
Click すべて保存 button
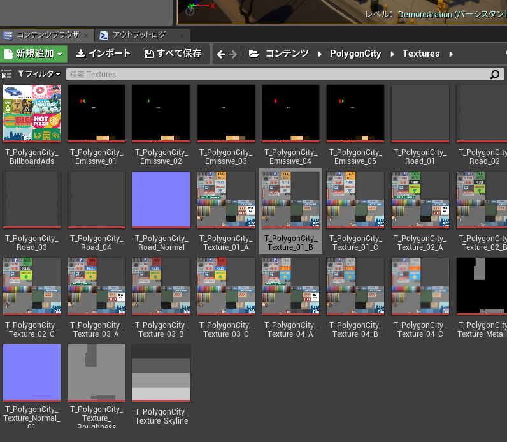tap(173, 54)
